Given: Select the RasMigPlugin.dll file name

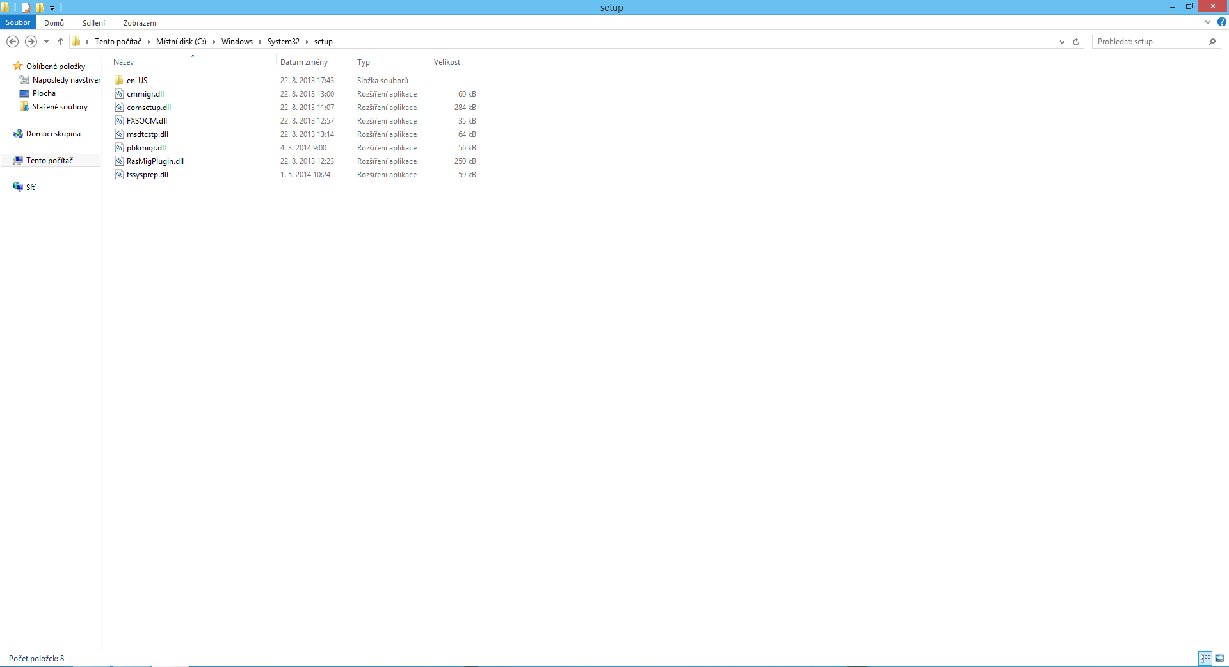Looking at the screenshot, I should pyautogui.click(x=155, y=161).
